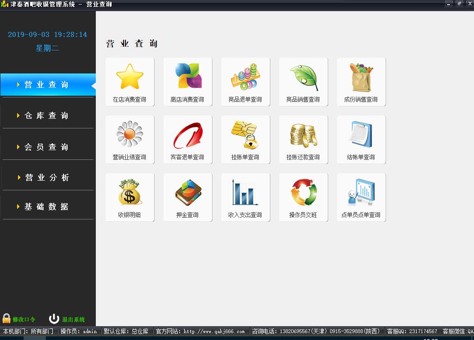
Task: Select the 成份销售查询 grocery bag icon
Action: 361,77
